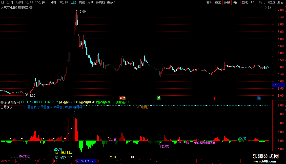286x164 pixels.
Task: Click the 户 marker near the date axis
Action: tap(132, 157)
